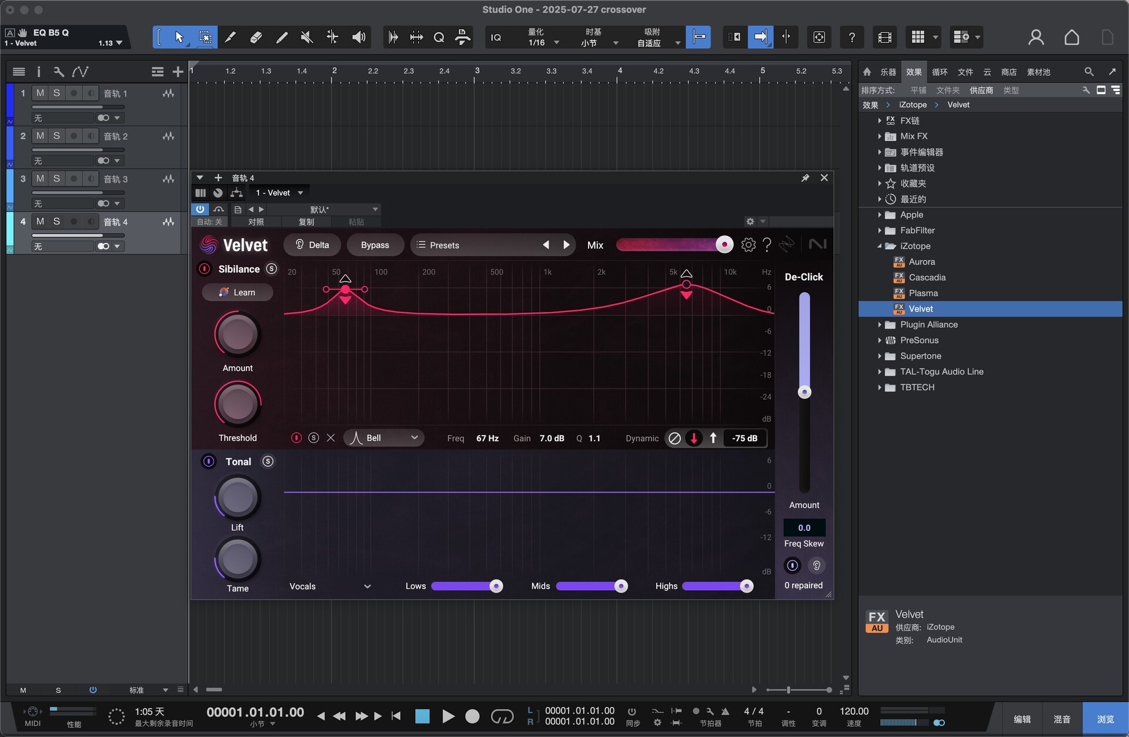Mute track 音轨 1
Viewport: 1129px width, 737px height.
coord(40,93)
